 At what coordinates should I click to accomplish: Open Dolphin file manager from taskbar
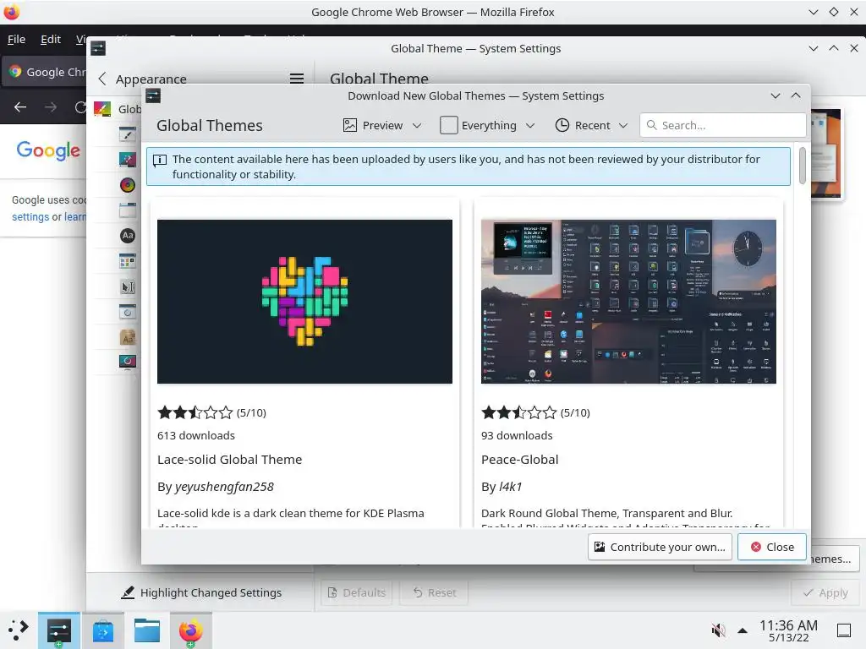[x=147, y=630]
